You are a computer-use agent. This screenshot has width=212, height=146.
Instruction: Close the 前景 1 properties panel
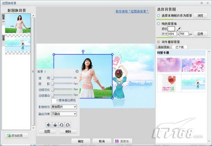pos(77,71)
